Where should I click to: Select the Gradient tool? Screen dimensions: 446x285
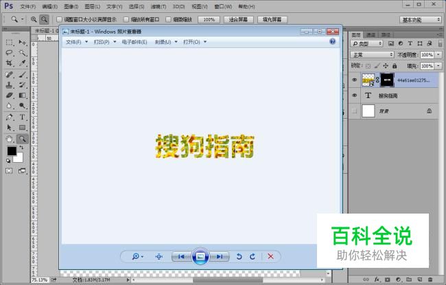point(22,95)
